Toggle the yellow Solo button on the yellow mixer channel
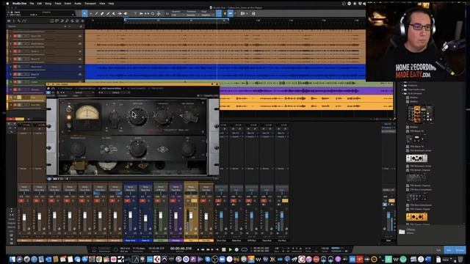470x264 pixels. pyautogui.click(x=194, y=200)
